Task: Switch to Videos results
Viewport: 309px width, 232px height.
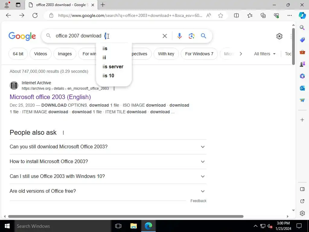Action: [x=41, y=54]
